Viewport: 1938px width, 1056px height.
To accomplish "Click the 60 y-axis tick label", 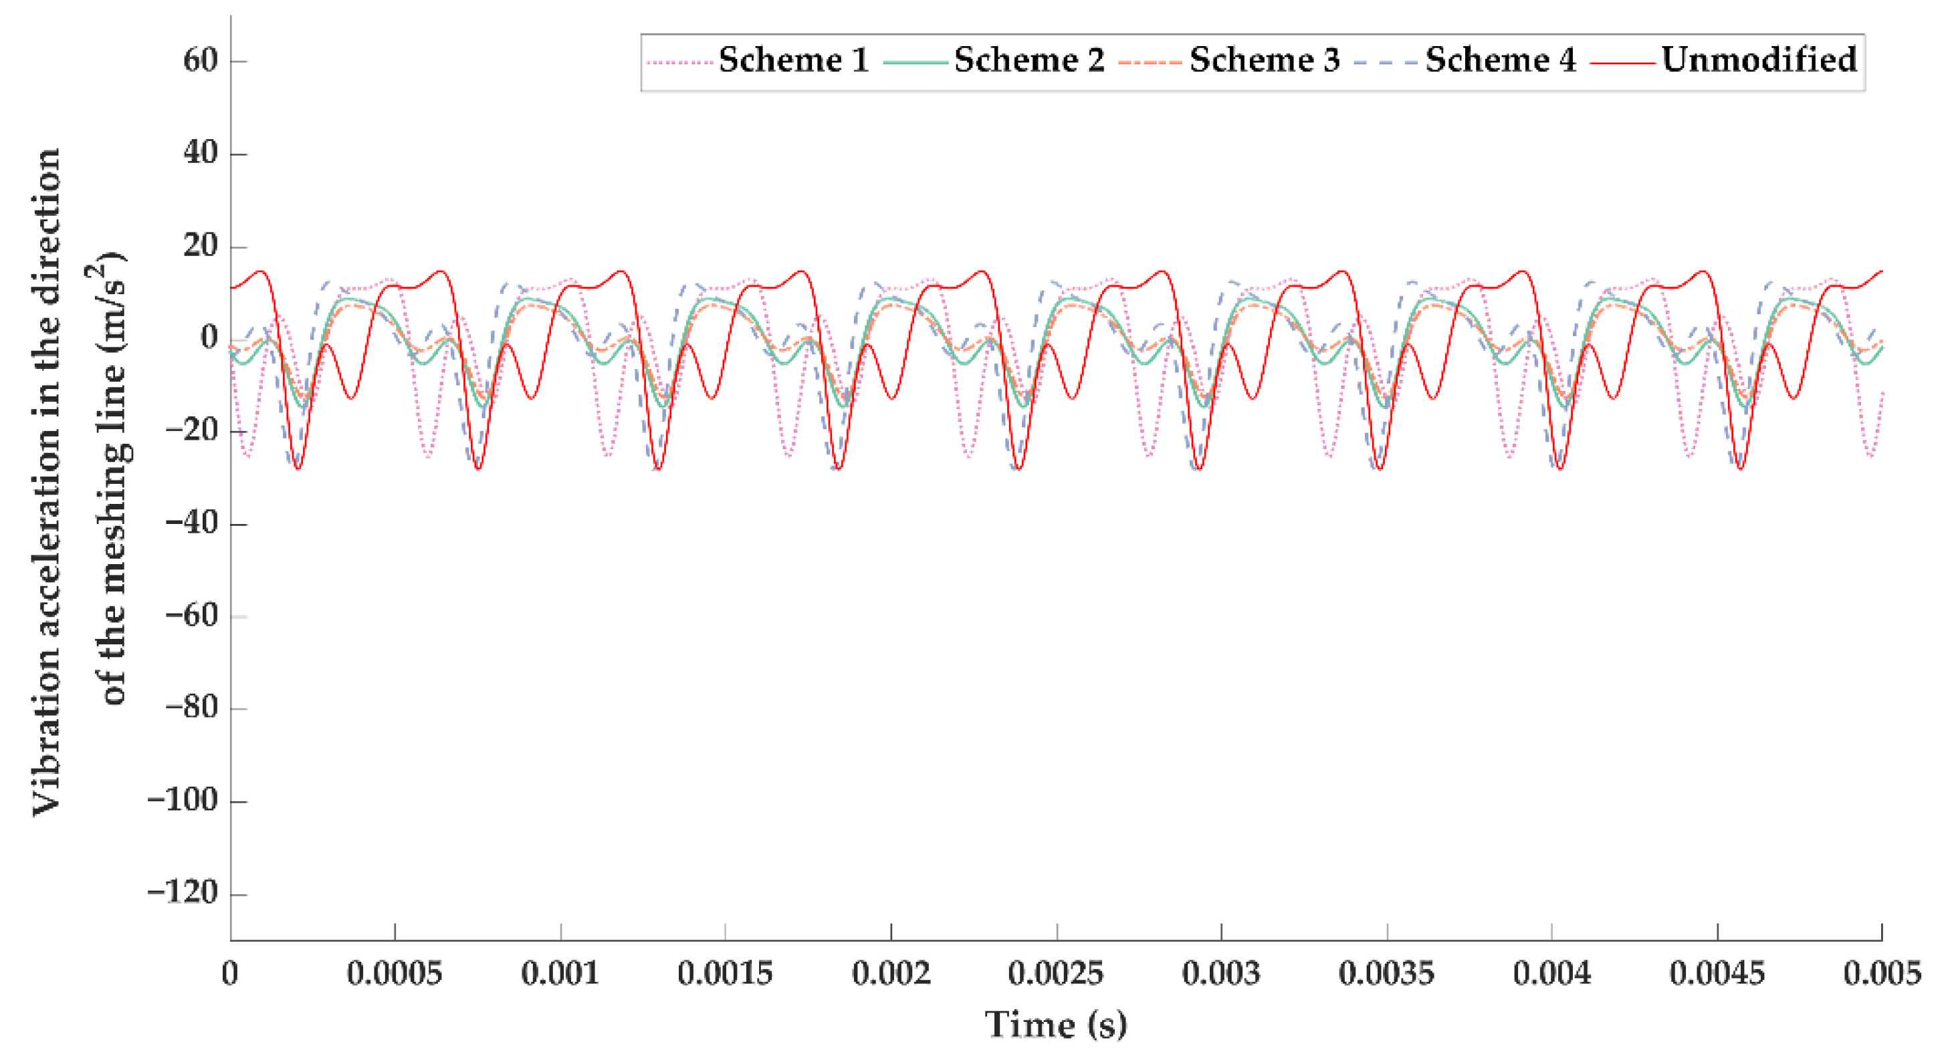I will click(x=200, y=61).
